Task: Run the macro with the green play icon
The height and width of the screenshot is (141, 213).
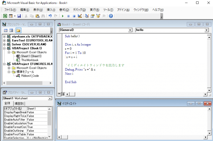Action: (x=63, y=16)
